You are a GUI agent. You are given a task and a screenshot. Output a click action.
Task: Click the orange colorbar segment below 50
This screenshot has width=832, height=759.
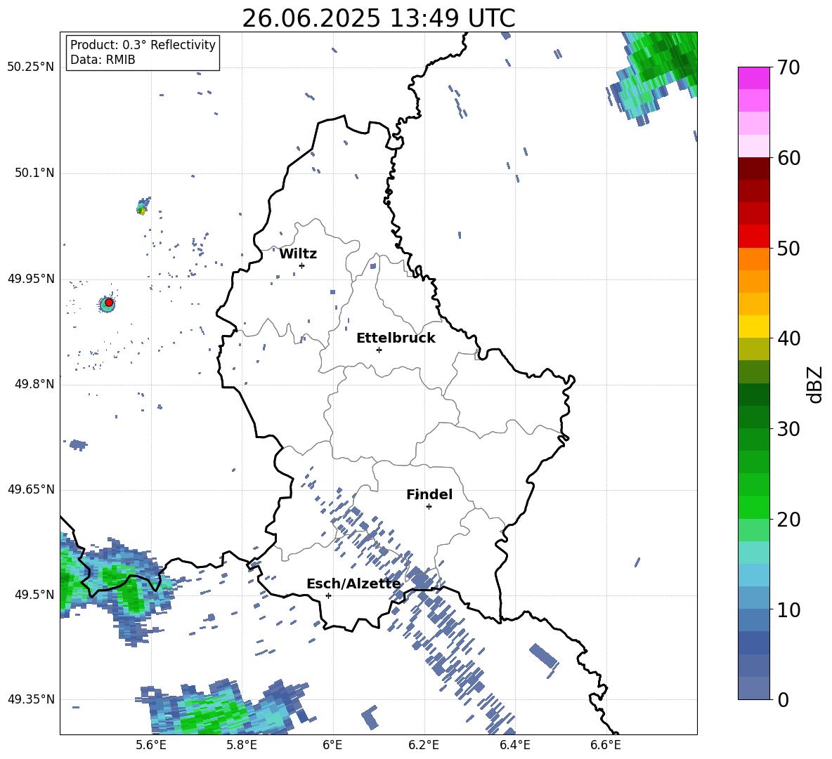coord(753,259)
